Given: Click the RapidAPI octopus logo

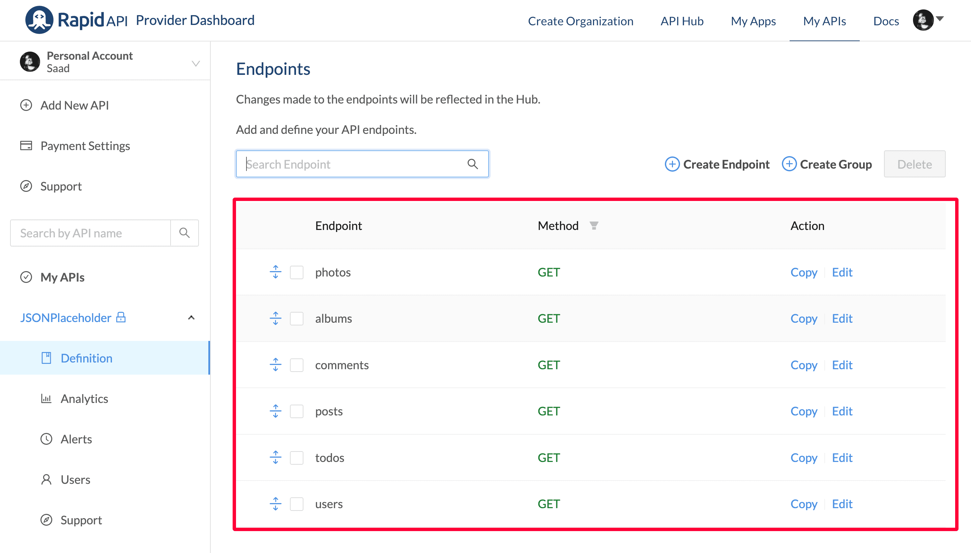Looking at the screenshot, I should pos(39,20).
